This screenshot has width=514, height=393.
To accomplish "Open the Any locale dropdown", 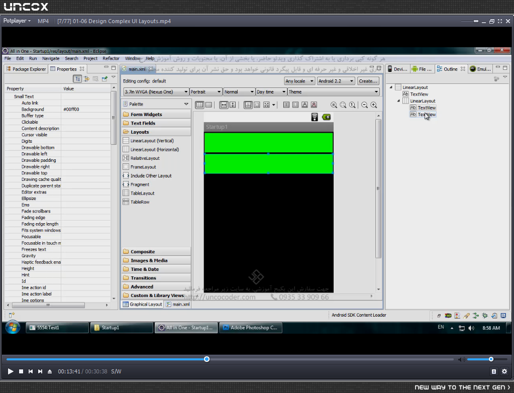I will [x=299, y=81].
